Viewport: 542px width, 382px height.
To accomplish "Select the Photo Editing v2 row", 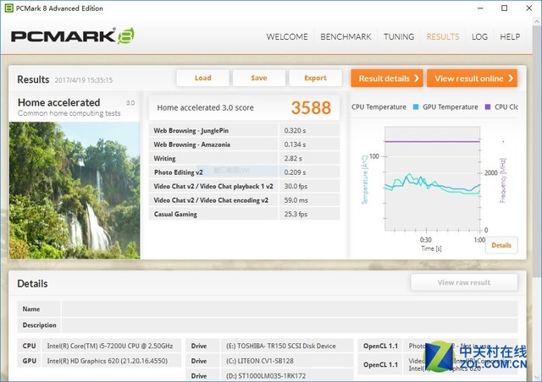I will [x=244, y=172].
